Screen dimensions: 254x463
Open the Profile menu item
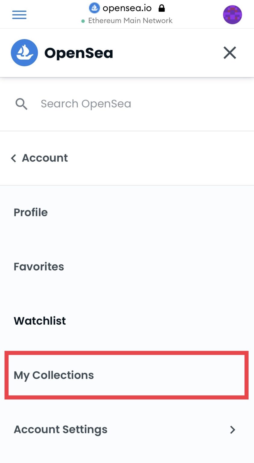(31, 213)
